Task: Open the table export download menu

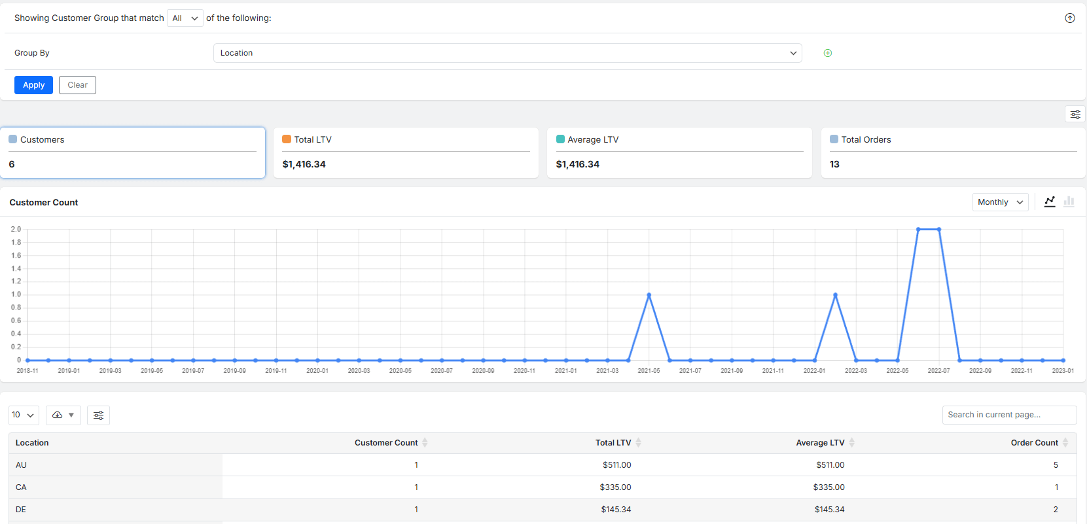Action: pyautogui.click(x=63, y=415)
